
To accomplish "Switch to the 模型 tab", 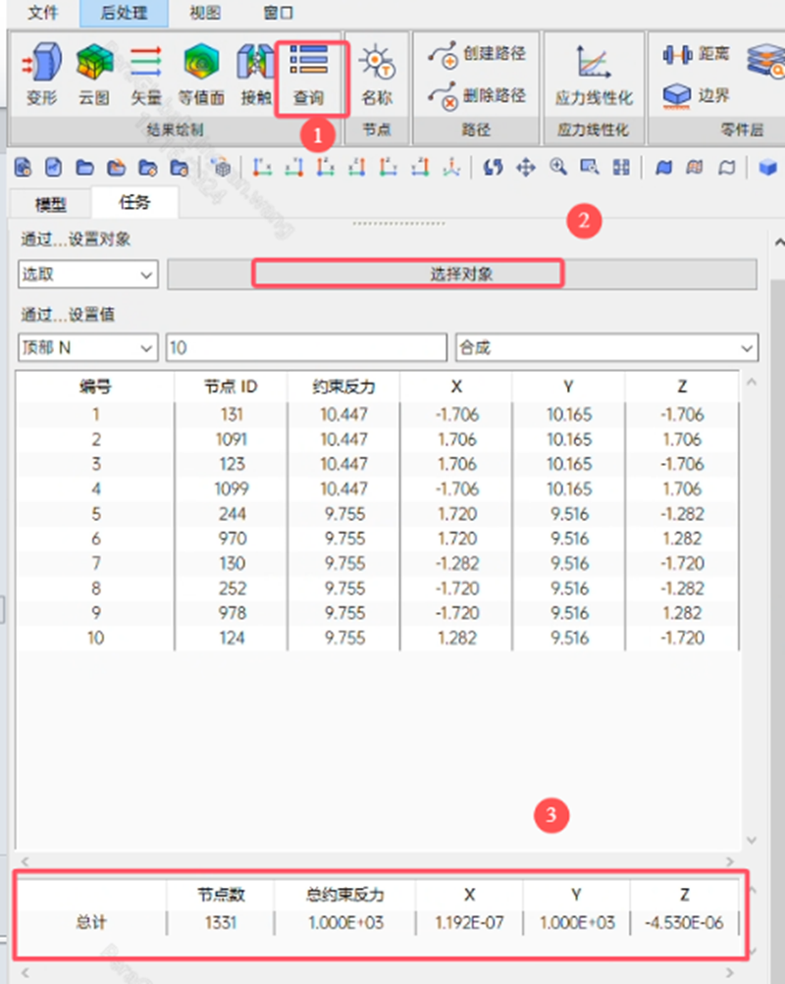I will pyautogui.click(x=50, y=204).
